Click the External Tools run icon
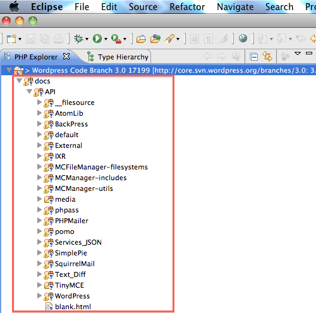 (x=116, y=39)
